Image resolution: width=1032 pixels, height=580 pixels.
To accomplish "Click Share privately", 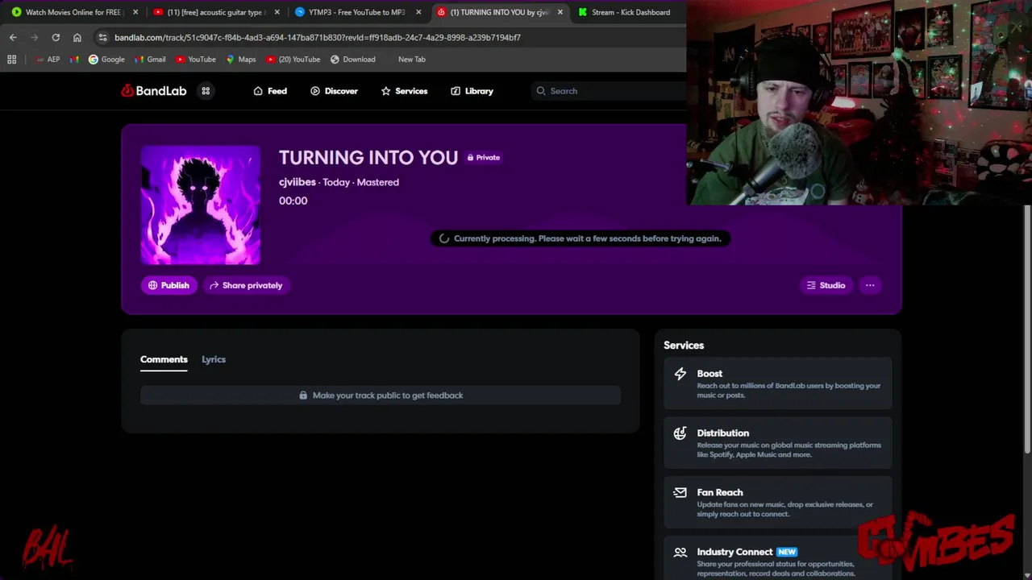I will [246, 285].
